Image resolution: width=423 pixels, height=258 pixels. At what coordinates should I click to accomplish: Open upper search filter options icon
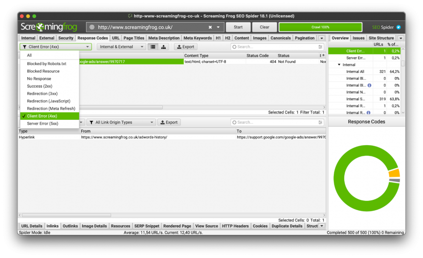[320, 47]
